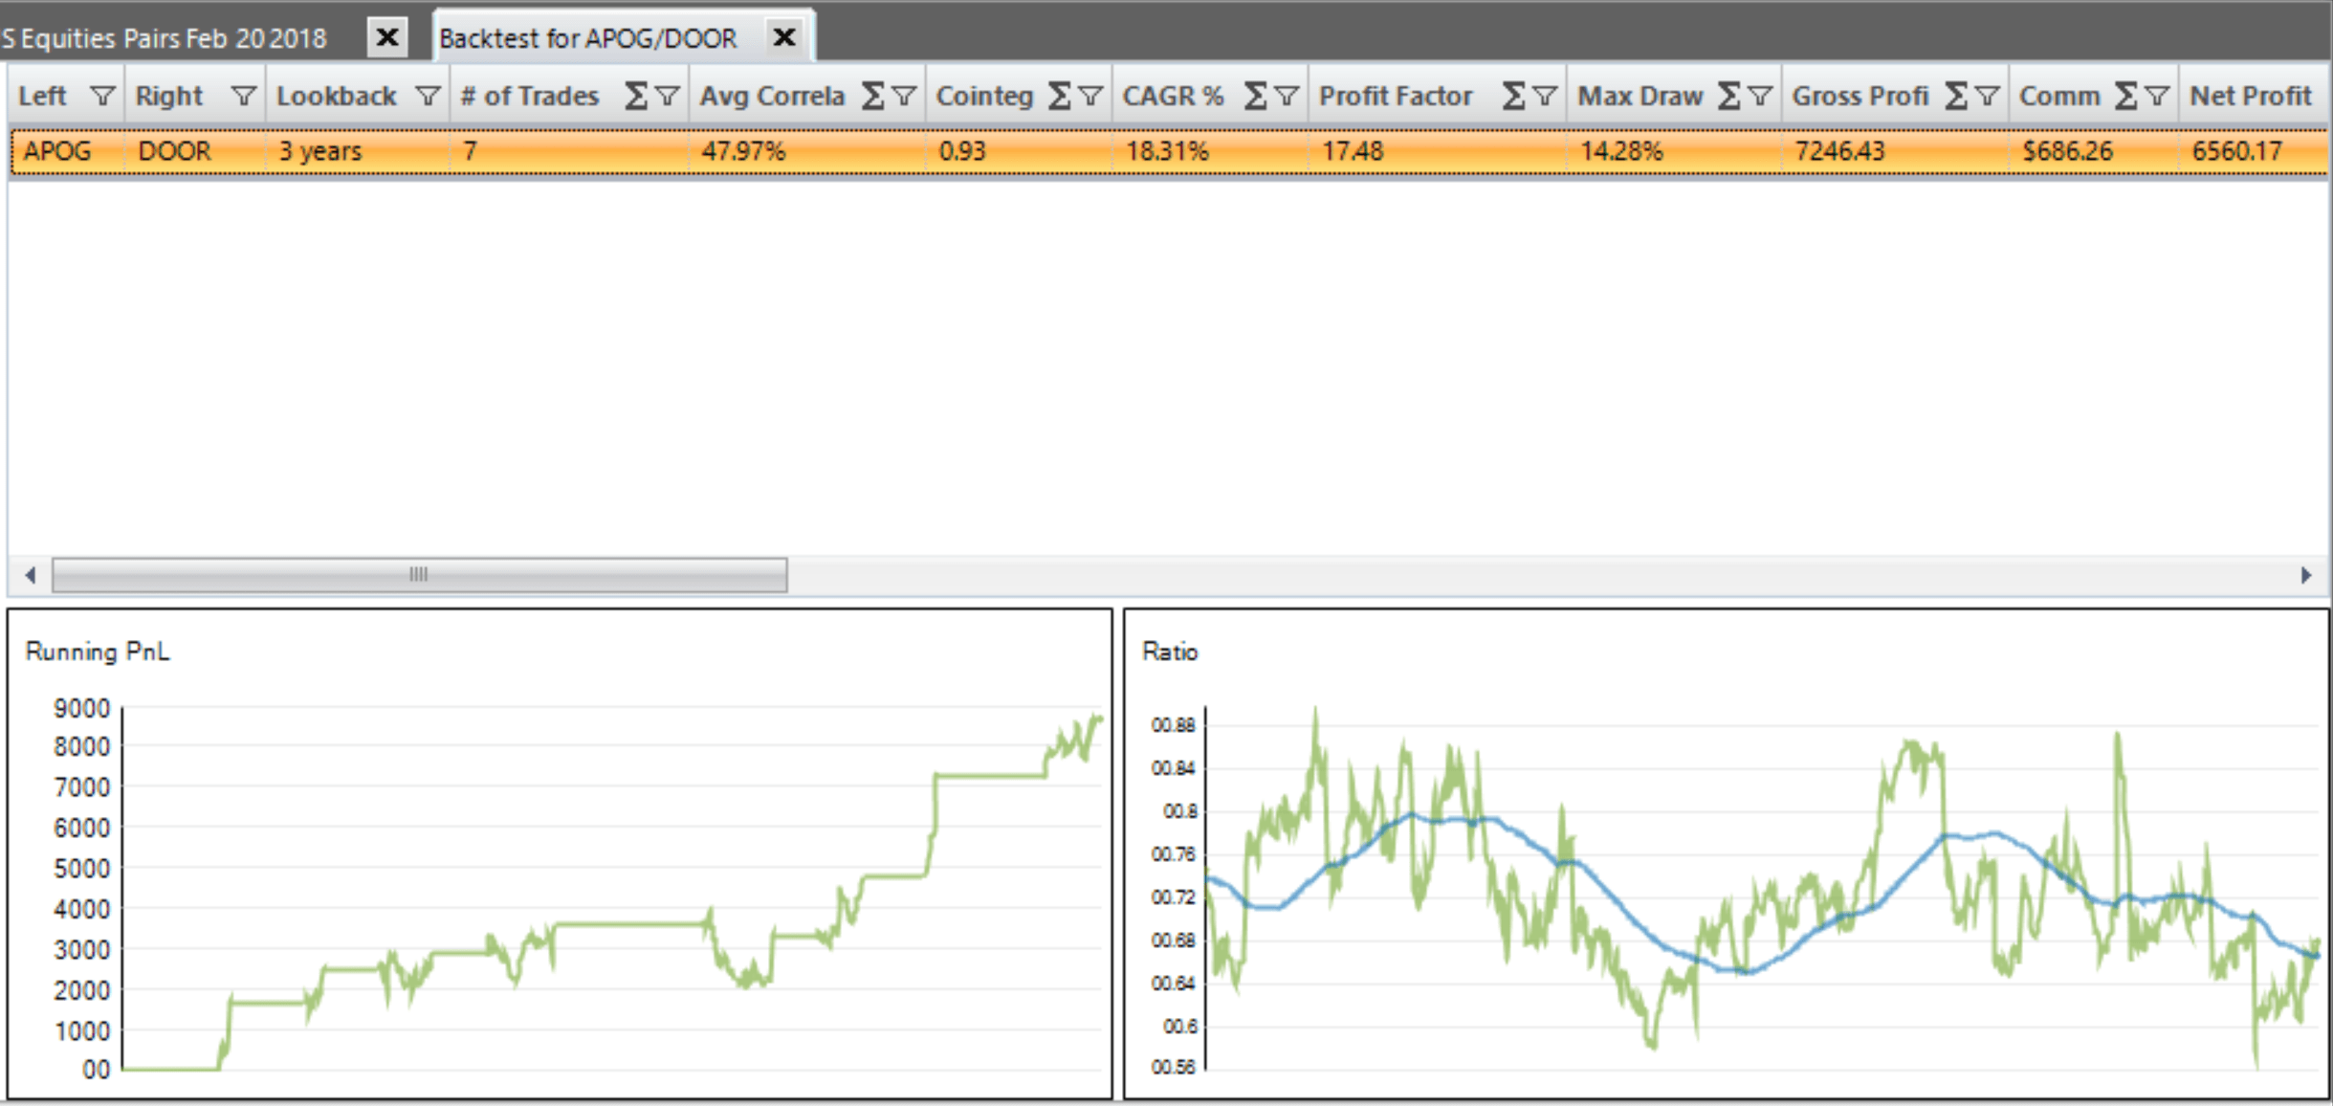Image resolution: width=2333 pixels, height=1106 pixels.
Task: Sort by Net Profit column header
Action: coord(2250,97)
